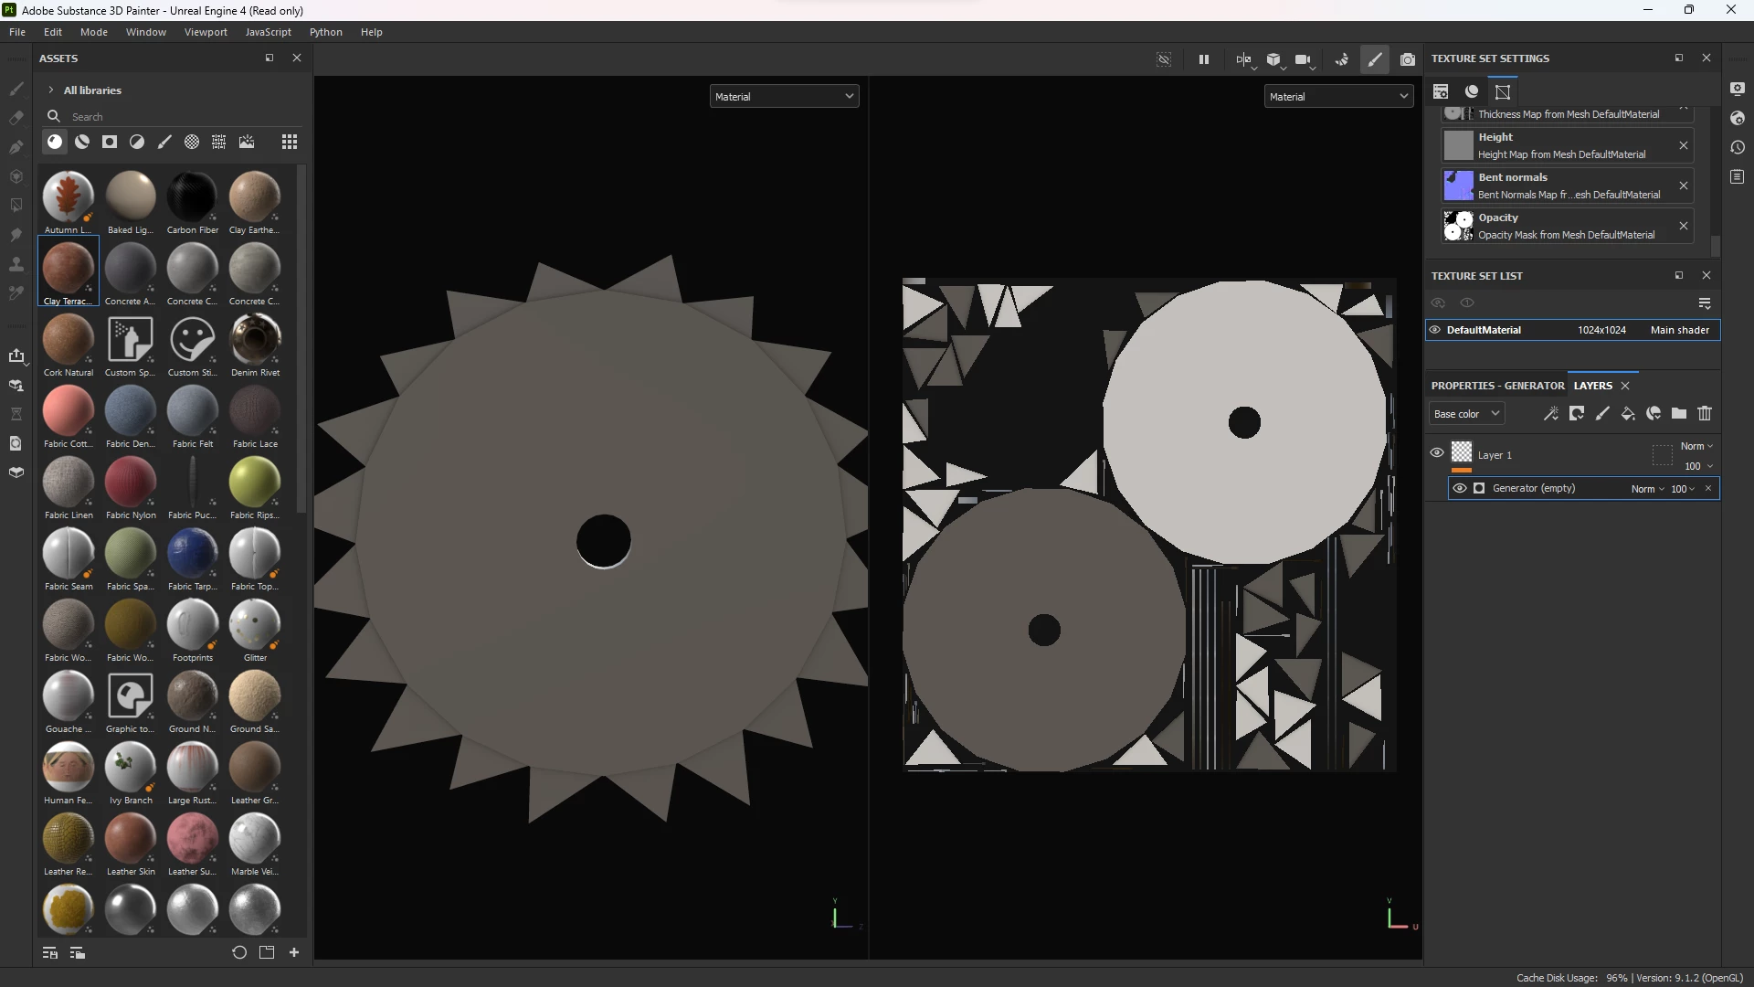Toggle DefaultMaterial texture set visibility
This screenshot has height=987, width=1754.
pyautogui.click(x=1435, y=330)
